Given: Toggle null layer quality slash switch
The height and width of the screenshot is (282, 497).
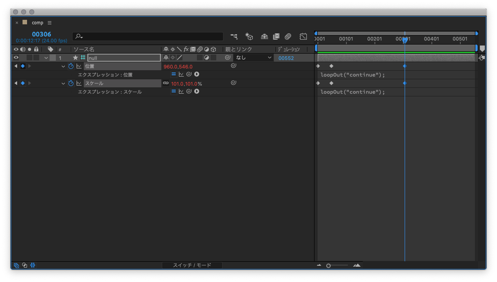Looking at the screenshot, I should pyautogui.click(x=180, y=58).
